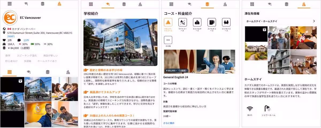The image size is (321, 128).
Task: Click the 施設が新しい tag
Action: (x=51, y=55)
